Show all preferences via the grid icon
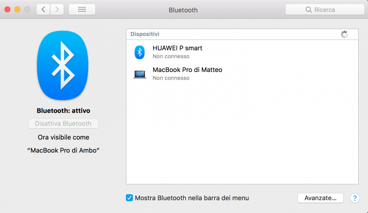 tap(82, 10)
